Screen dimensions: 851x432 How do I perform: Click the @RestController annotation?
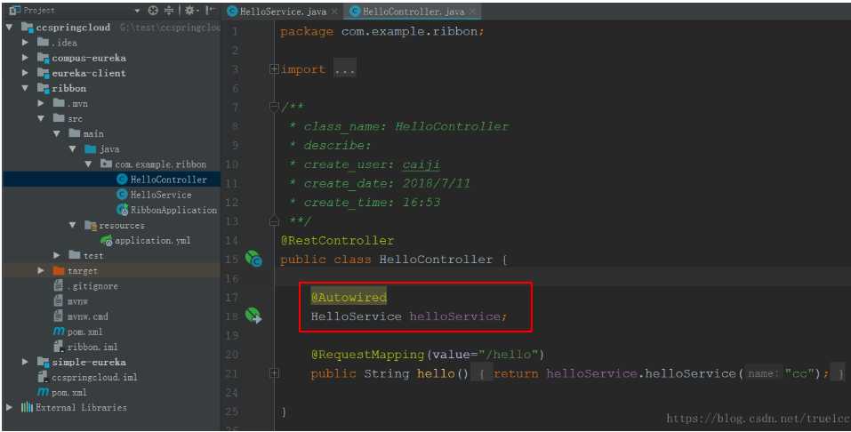point(337,240)
